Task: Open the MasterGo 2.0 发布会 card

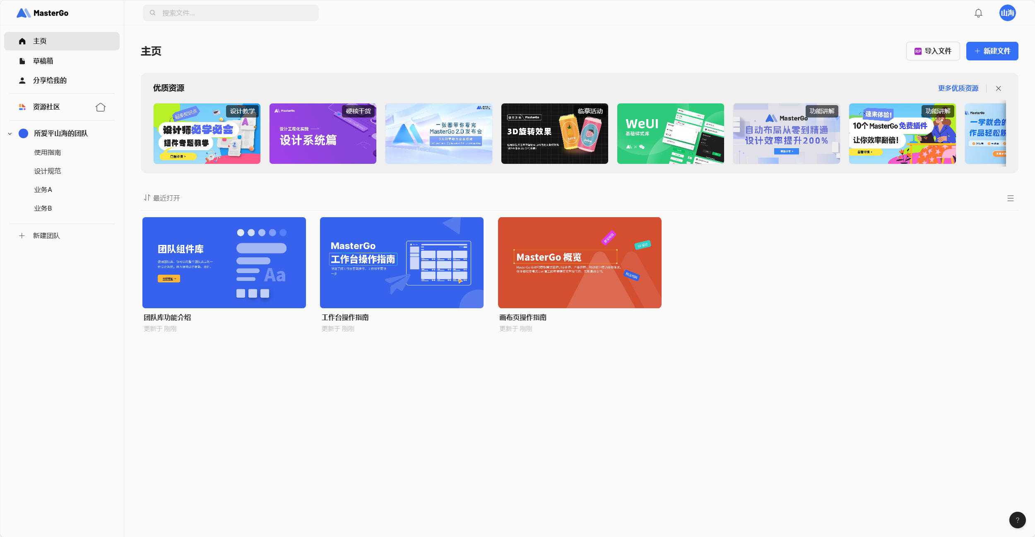Action: point(439,134)
